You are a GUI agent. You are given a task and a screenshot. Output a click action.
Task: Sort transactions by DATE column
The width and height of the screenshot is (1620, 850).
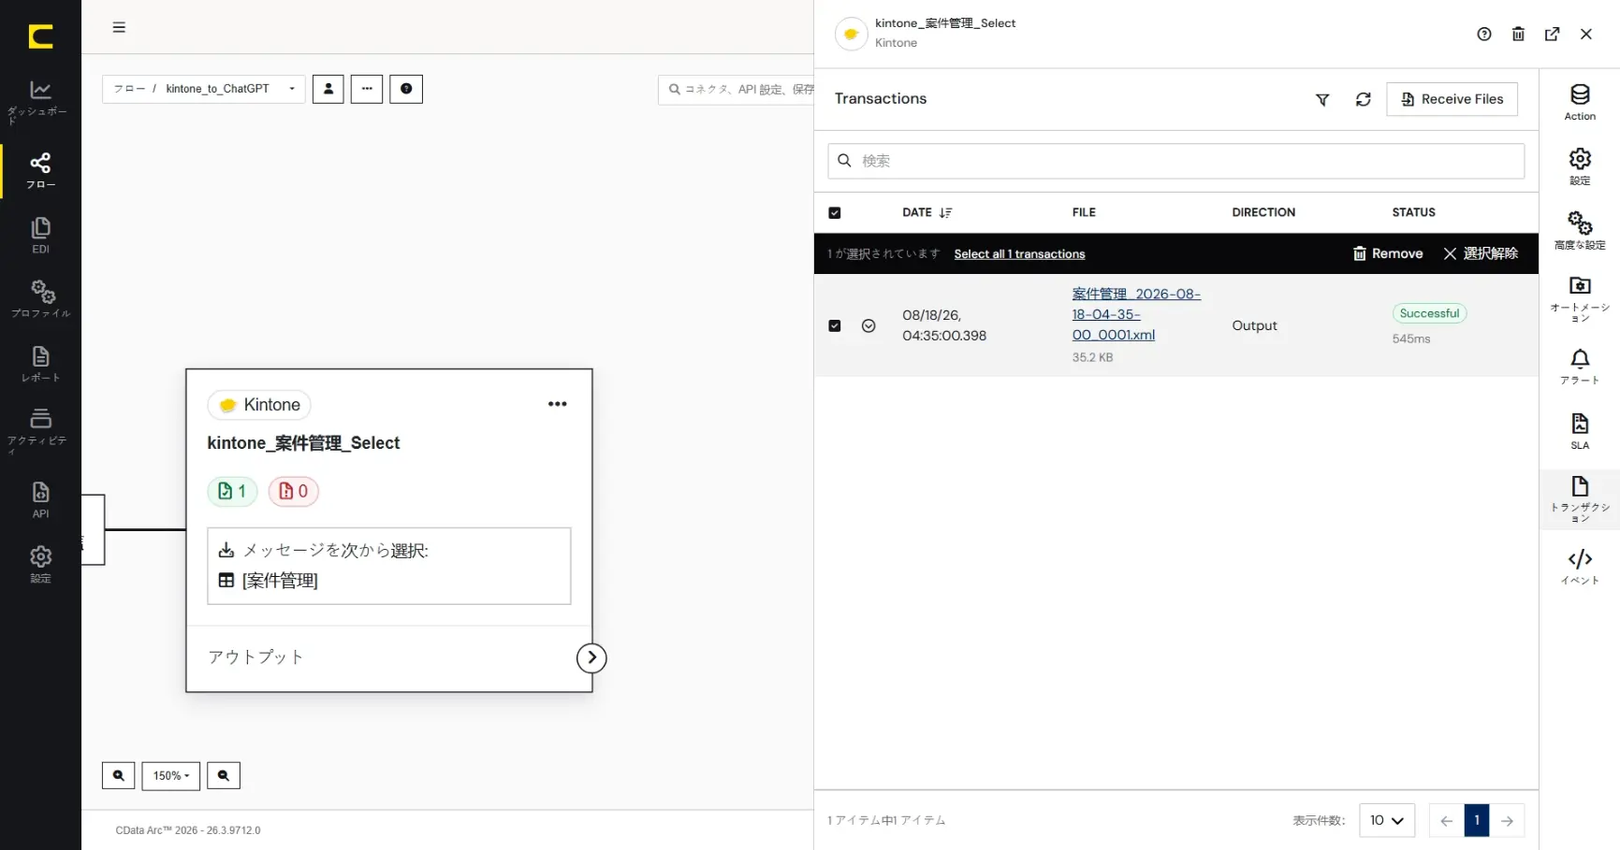pos(927,212)
